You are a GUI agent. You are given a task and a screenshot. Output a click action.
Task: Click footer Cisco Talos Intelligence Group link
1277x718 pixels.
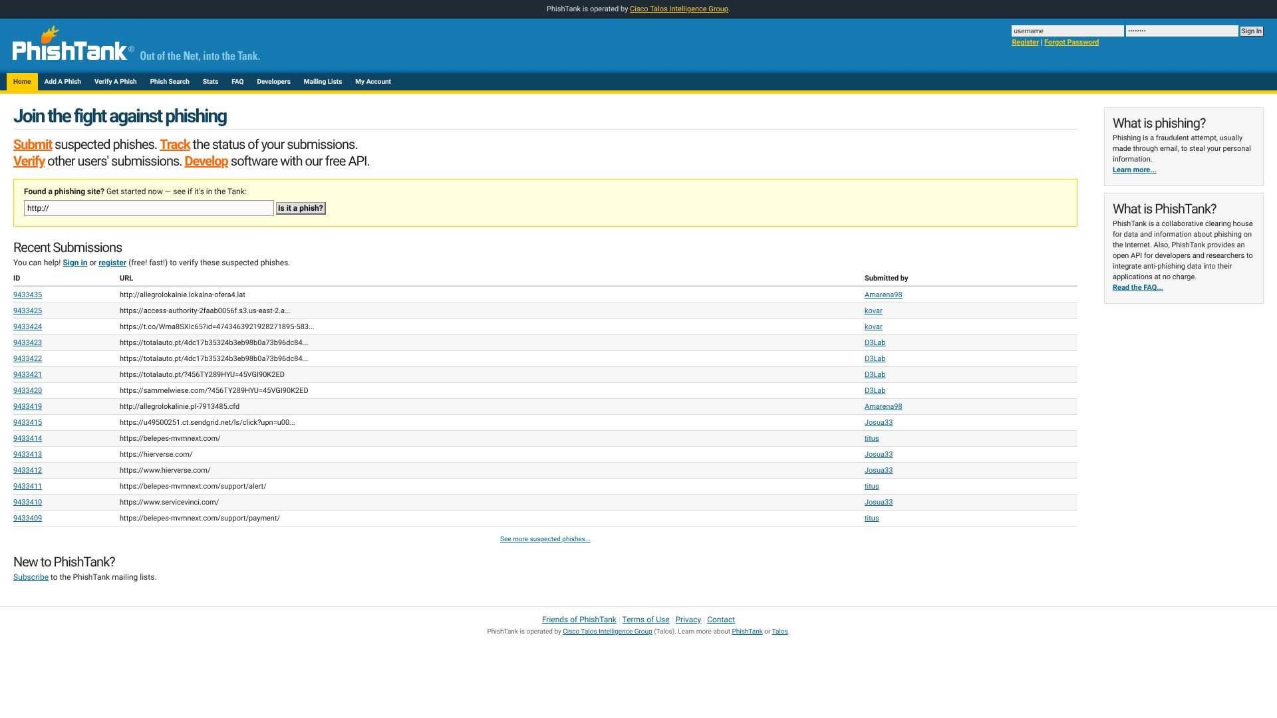pyautogui.click(x=607, y=632)
